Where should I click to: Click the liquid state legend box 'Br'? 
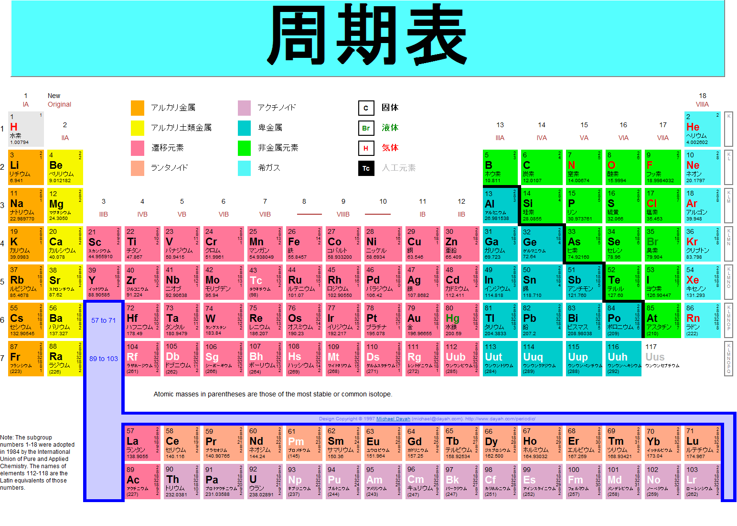[366, 128]
